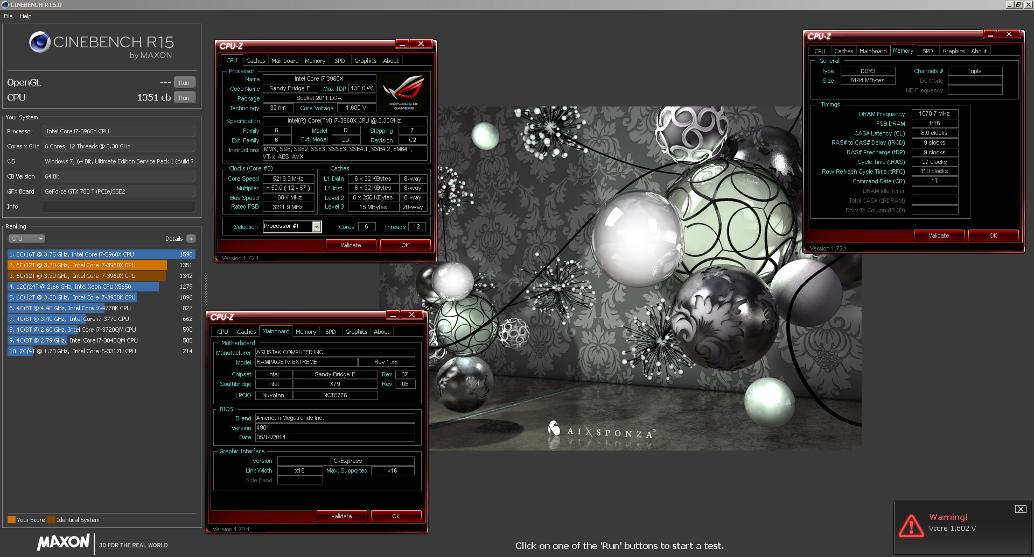Open the File menu in Cinebench
The image size is (1034, 557).
click(8, 16)
